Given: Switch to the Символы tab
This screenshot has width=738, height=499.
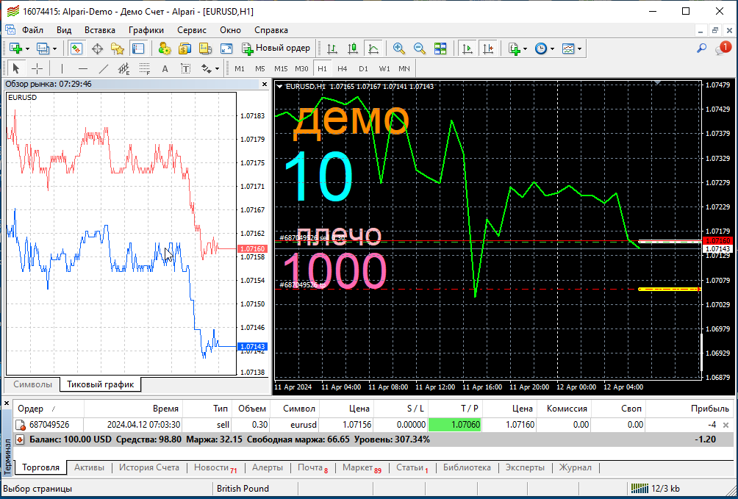Looking at the screenshot, I should point(32,384).
